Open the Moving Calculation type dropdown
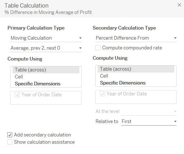 [x=46, y=38]
